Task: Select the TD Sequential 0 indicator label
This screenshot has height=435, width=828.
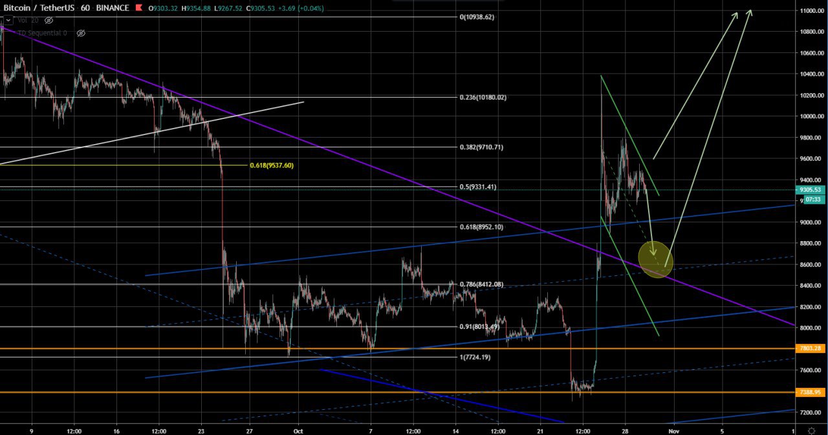Action: pyautogui.click(x=41, y=33)
